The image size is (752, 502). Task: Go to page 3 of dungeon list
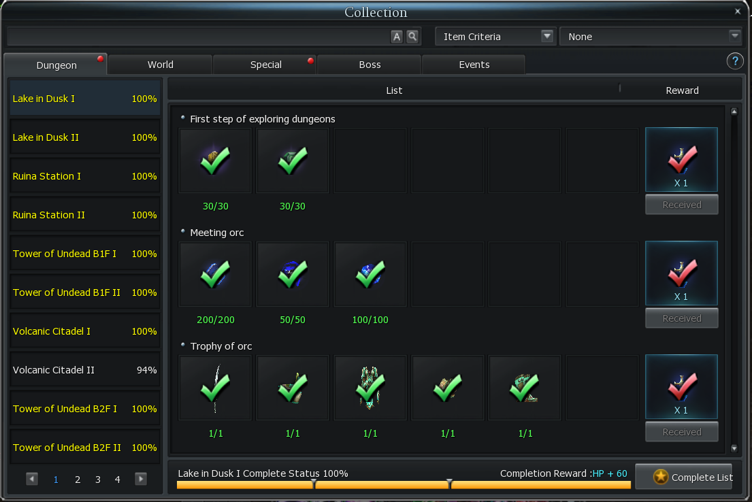(x=98, y=480)
